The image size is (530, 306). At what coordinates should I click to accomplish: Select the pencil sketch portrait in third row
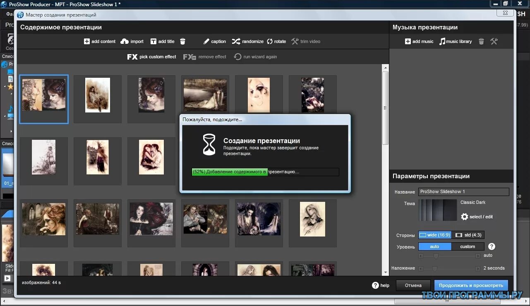point(313,219)
